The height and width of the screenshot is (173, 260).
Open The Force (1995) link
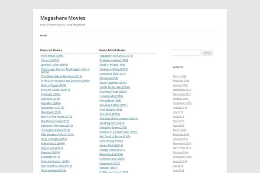[110, 114]
